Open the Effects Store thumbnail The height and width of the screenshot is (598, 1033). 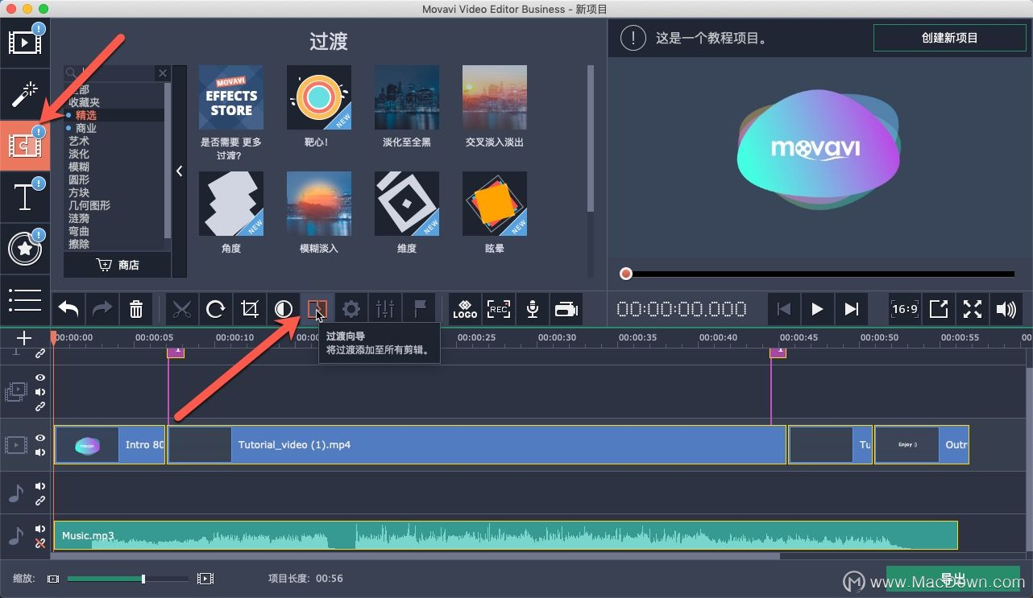click(231, 97)
